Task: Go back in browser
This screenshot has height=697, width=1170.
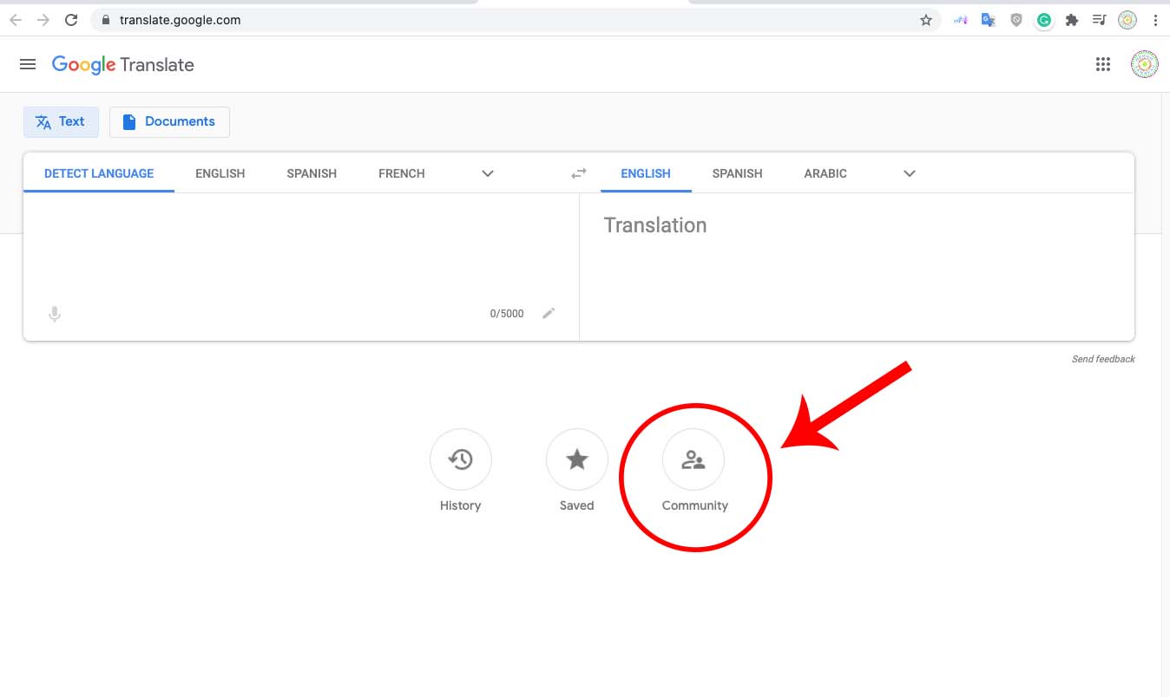Action: point(16,19)
